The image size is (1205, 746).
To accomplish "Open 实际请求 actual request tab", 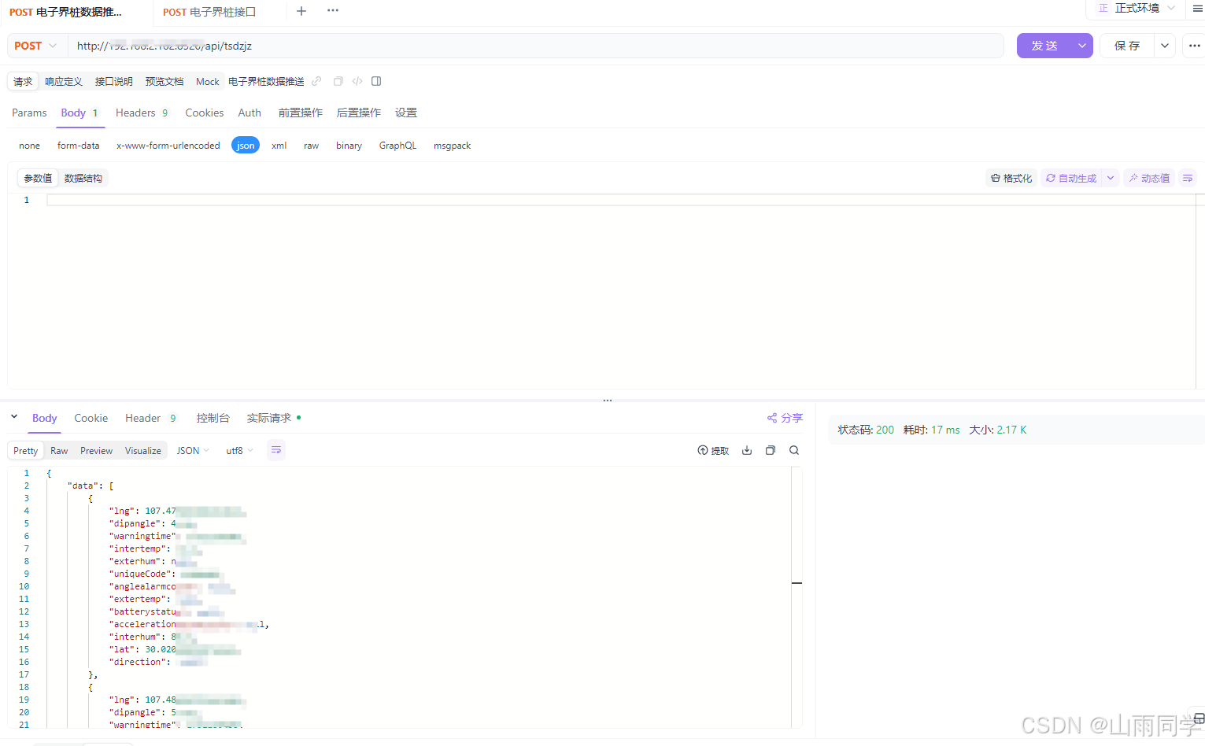I will pyautogui.click(x=273, y=418).
